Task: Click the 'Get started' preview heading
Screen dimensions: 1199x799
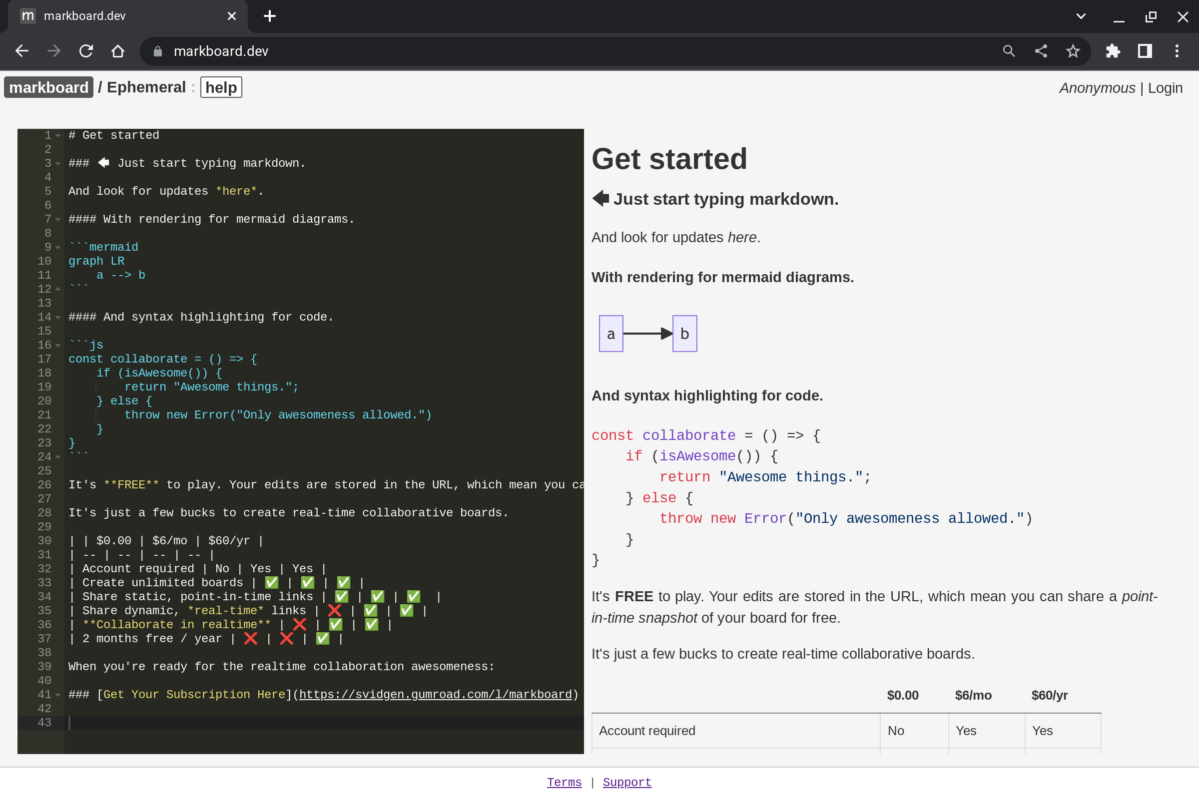Action: tap(669, 158)
